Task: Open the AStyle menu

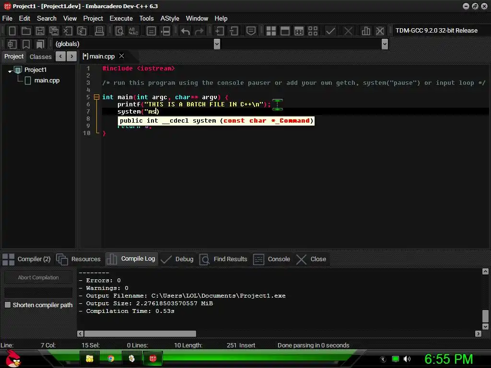Action: pyautogui.click(x=170, y=19)
